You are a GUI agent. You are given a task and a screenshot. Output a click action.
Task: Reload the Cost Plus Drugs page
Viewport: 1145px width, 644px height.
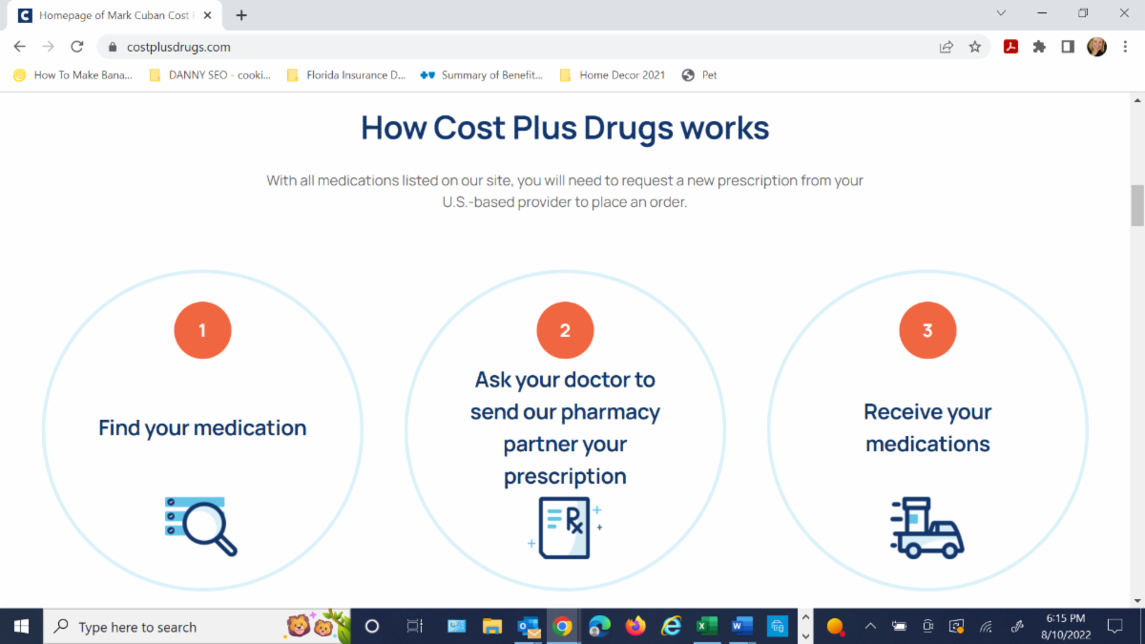(77, 47)
